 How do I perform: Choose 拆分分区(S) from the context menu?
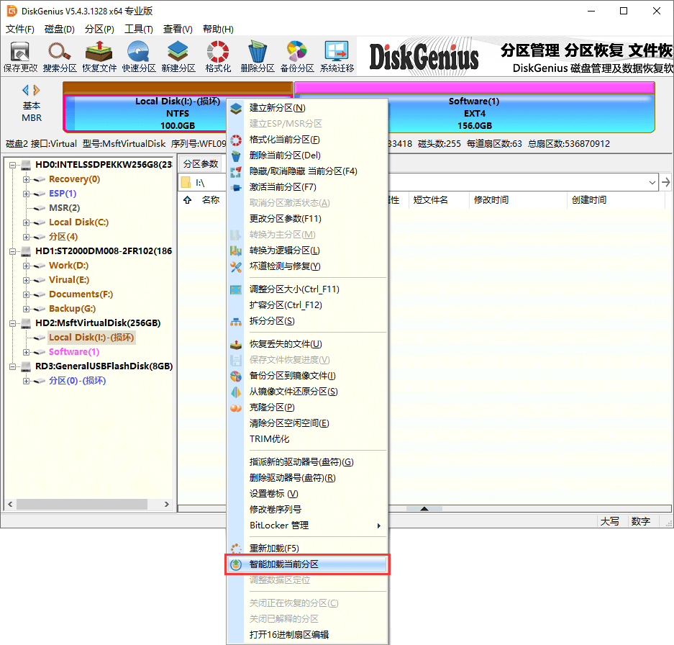[x=308, y=321]
